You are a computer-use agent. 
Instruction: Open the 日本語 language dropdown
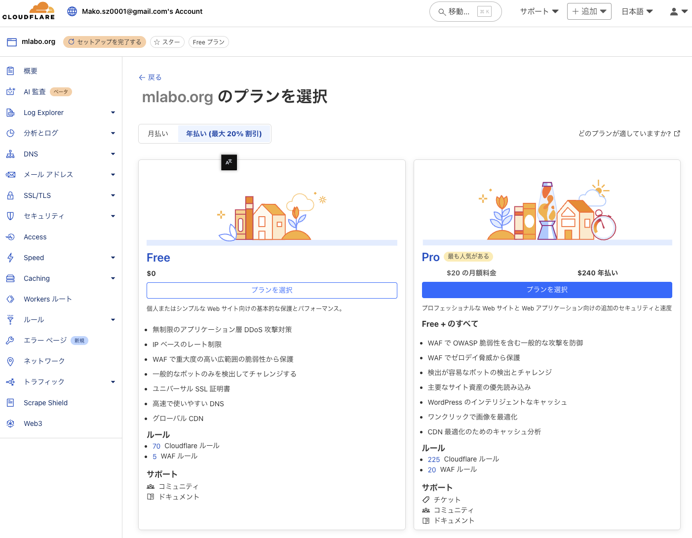point(637,11)
